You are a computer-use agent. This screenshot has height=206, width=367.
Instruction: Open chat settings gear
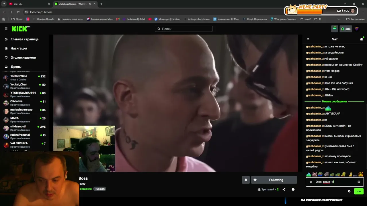349,191
